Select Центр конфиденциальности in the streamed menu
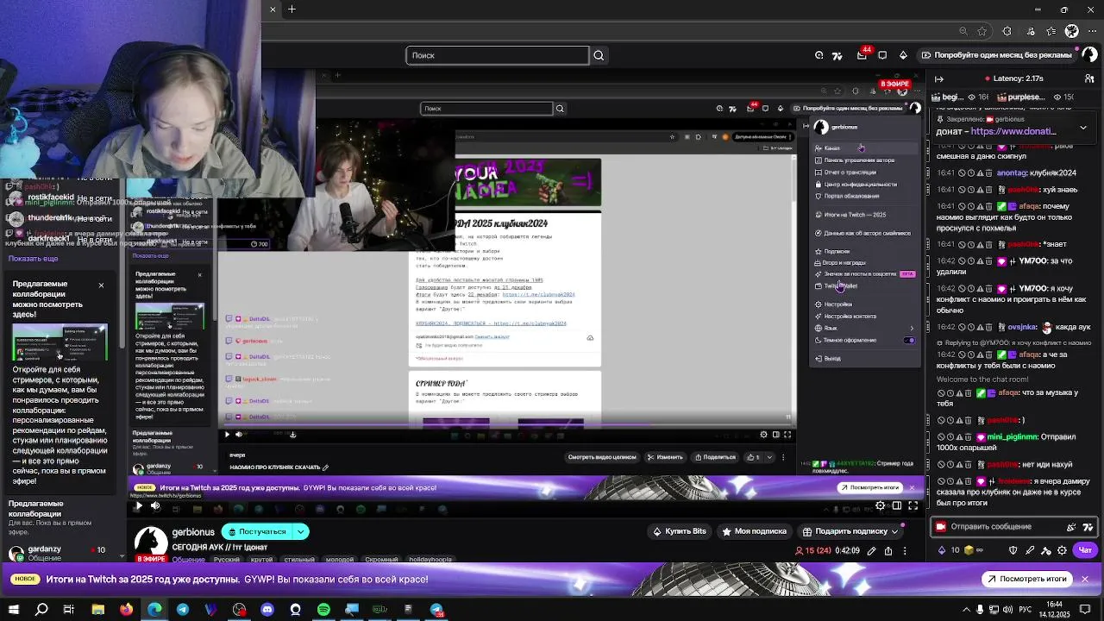Screen dimensions: 1104x621 (861, 185)
